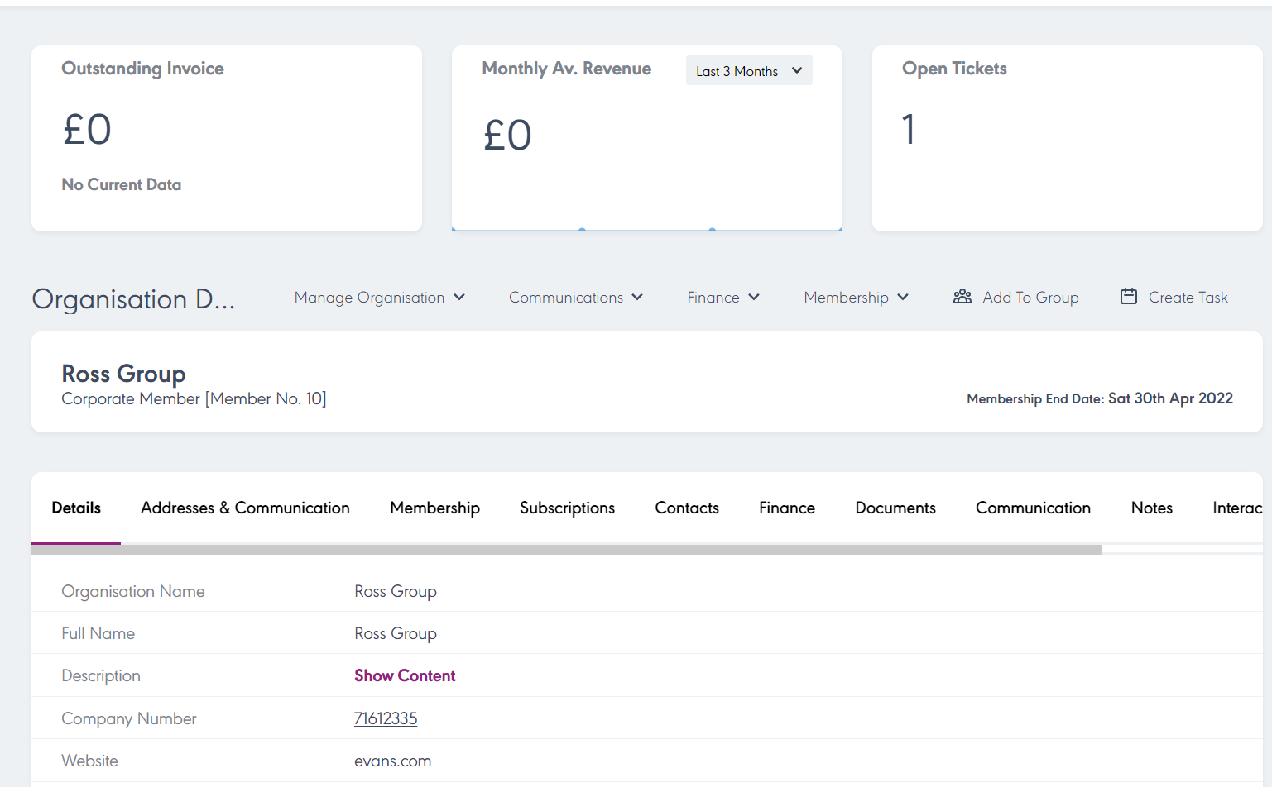Click the Add To Group button label

click(x=1030, y=298)
